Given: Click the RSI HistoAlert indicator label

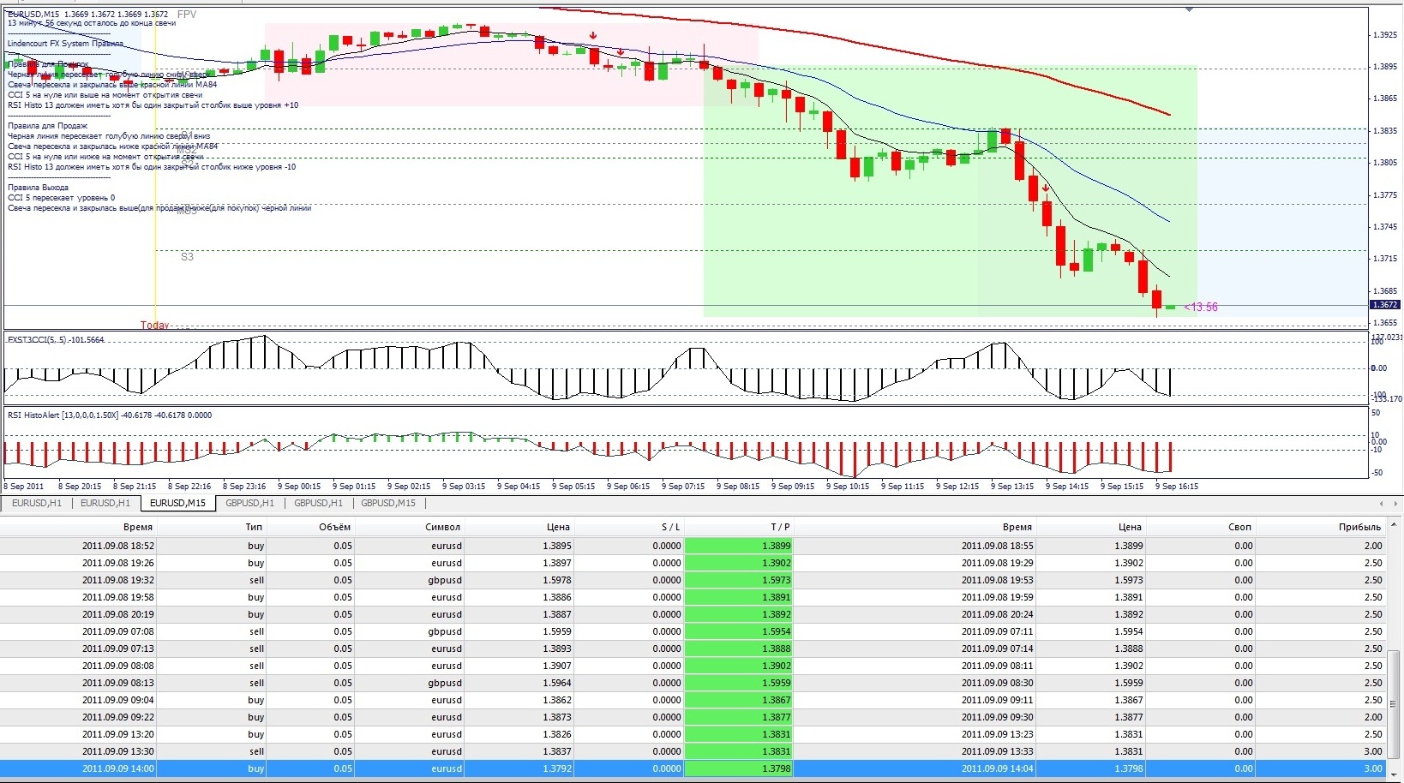Looking at the screenshot, I should (110, 415).
